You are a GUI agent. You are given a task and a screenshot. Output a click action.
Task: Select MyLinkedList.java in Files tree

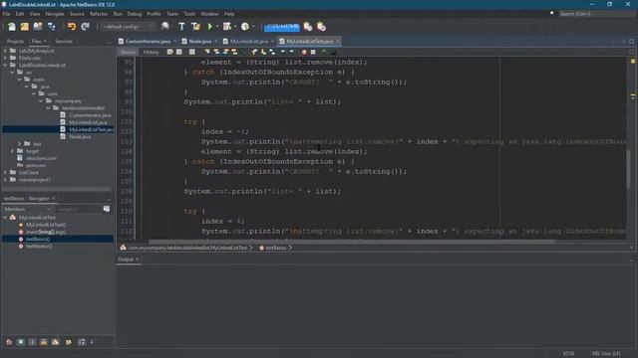pyautogui.click(x=88, y=122)
